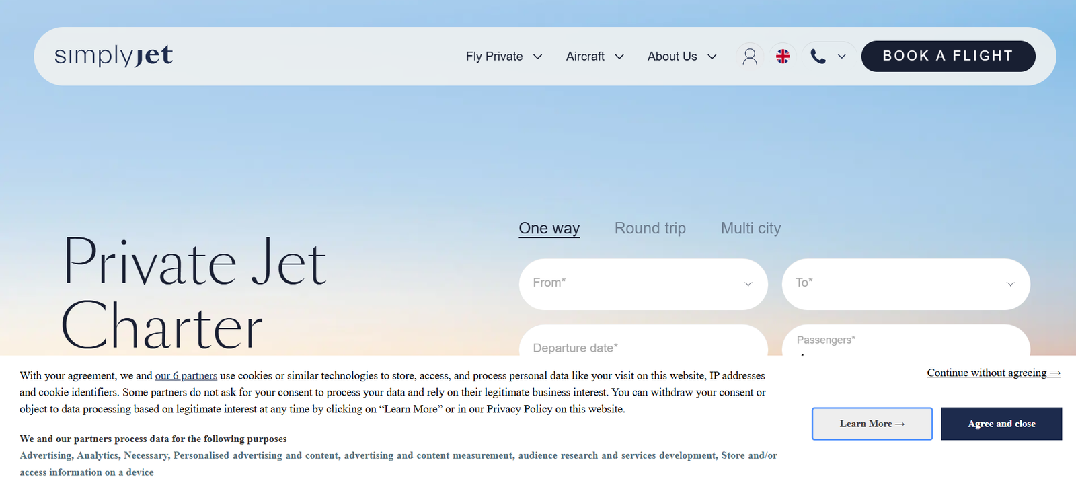1076x489 pixels.
Task: Click the Learn More button
Action: click(x=872, y=424)
